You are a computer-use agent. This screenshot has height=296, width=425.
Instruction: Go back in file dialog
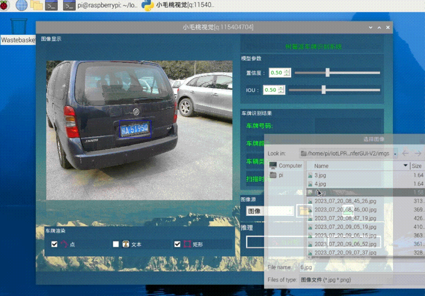click(405, 153)
